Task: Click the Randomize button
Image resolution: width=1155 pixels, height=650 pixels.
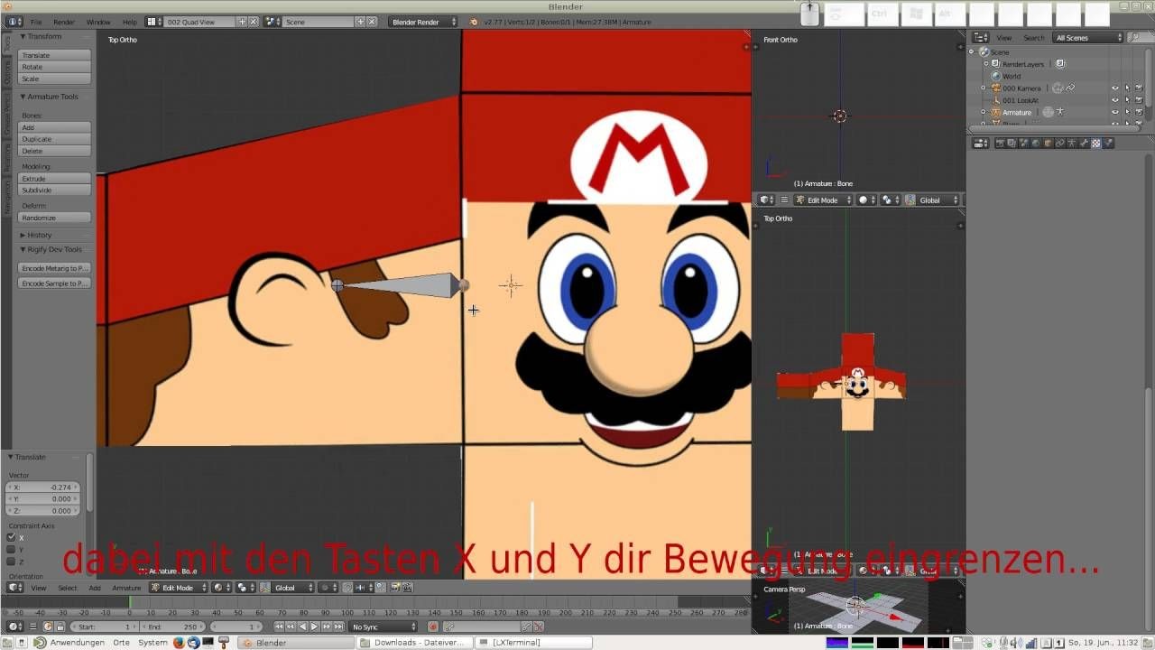Action: tap(54, 218)
